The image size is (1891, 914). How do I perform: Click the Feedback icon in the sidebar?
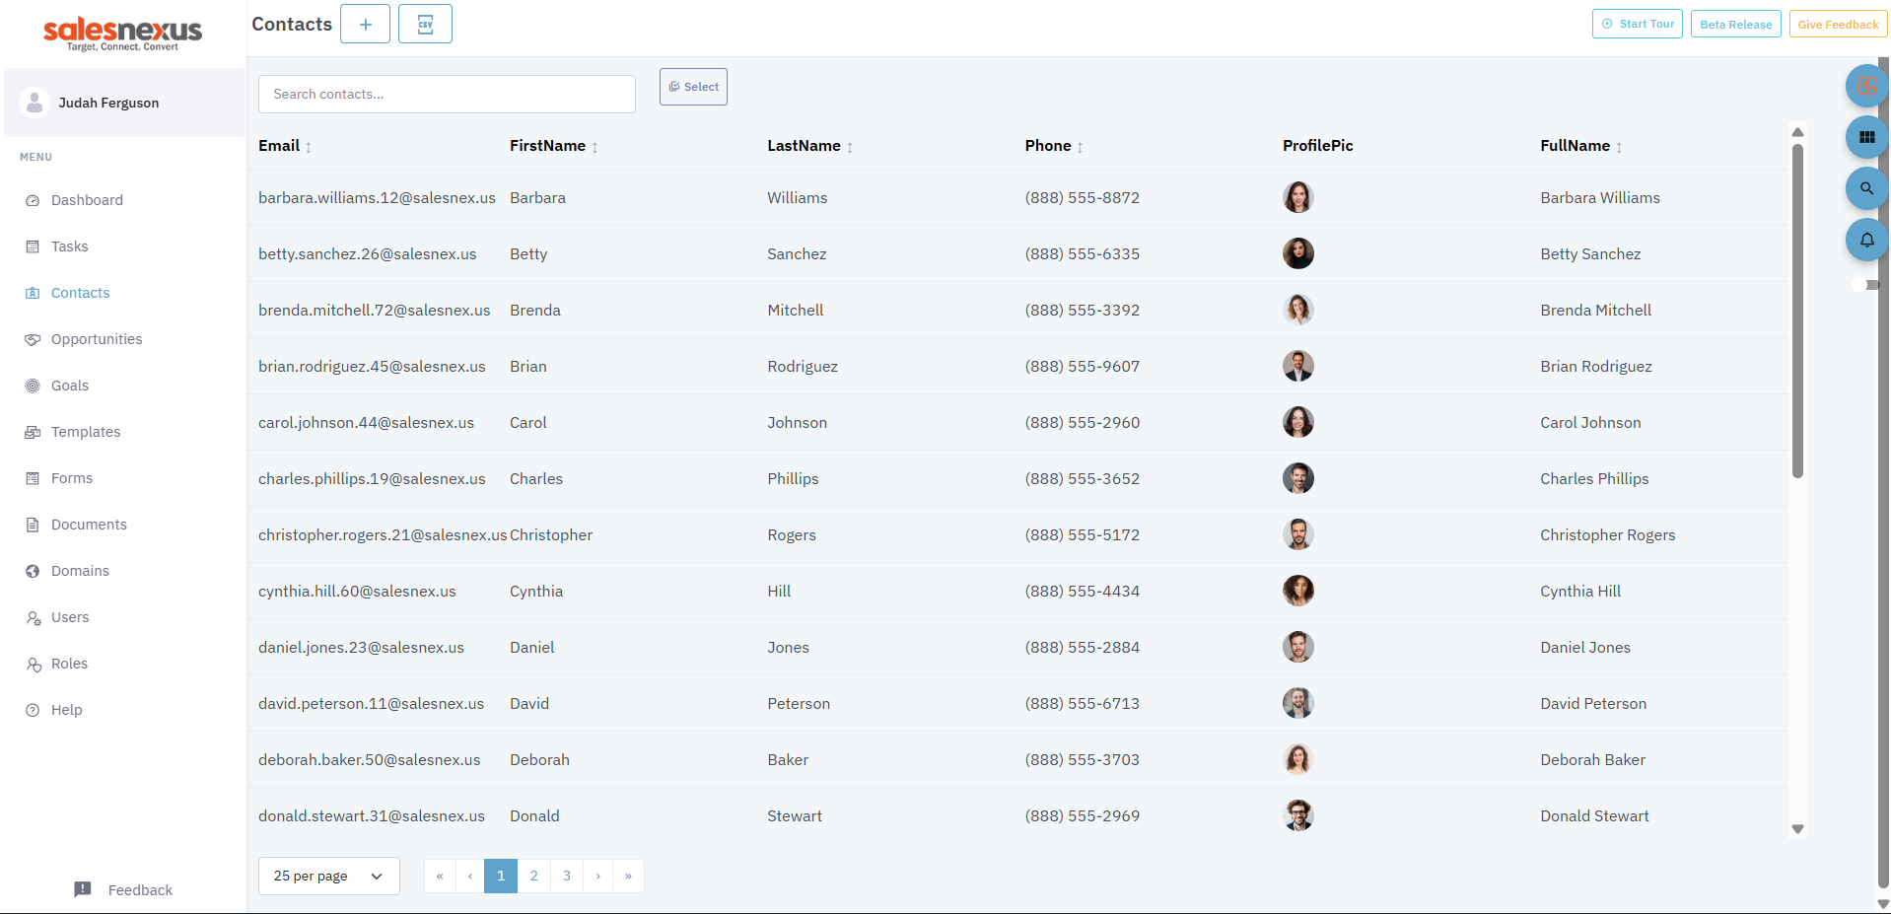click(x=83, y=889)
